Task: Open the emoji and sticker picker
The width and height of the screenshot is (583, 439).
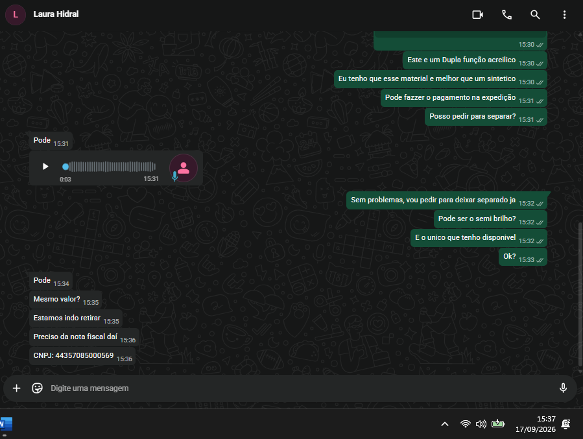Action: (x=37, y=388)
